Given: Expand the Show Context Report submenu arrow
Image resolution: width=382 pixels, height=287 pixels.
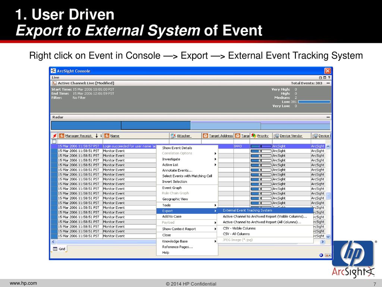Looking at the screenshot, I should coord(215,229).
